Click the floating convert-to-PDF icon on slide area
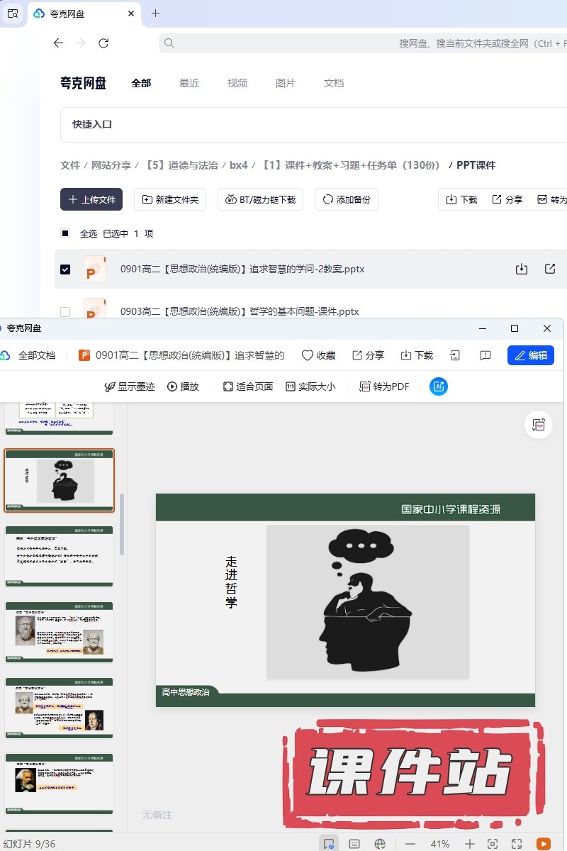567x851 pixels. [x=539, y=425]
